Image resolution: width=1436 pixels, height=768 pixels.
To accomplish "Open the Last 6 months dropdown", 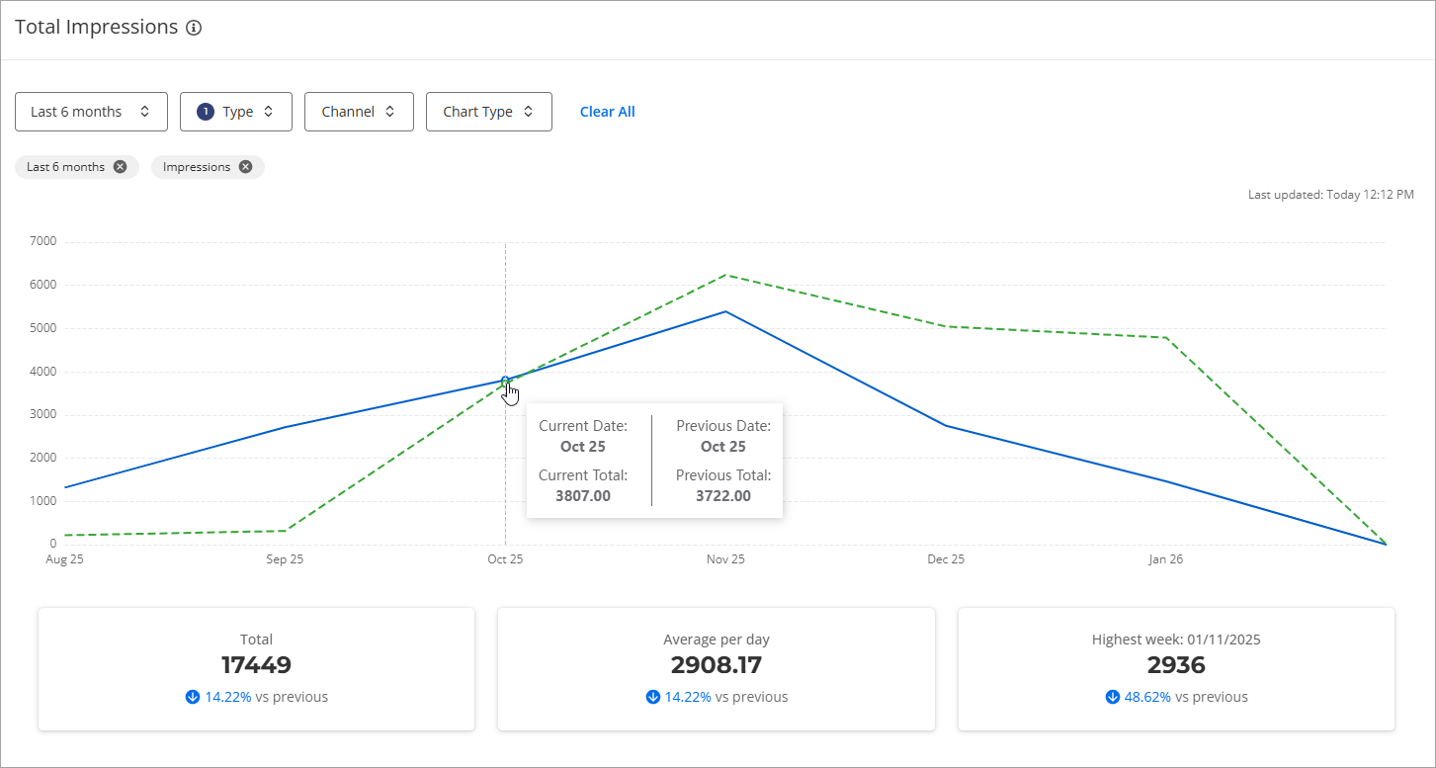I will 91,112.
